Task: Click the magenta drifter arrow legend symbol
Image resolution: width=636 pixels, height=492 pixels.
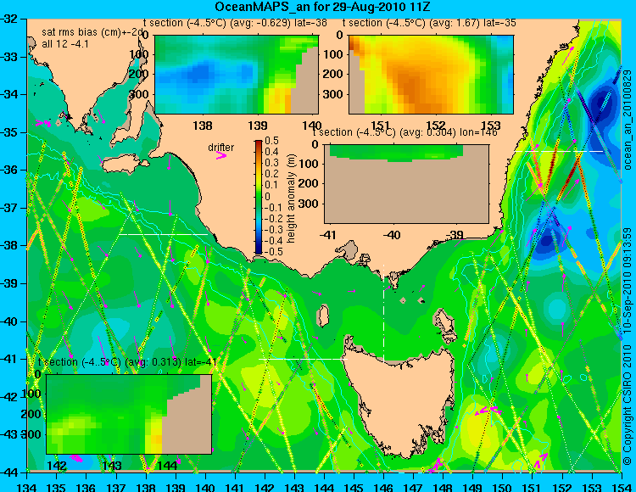Action: (x=221, y=156)
